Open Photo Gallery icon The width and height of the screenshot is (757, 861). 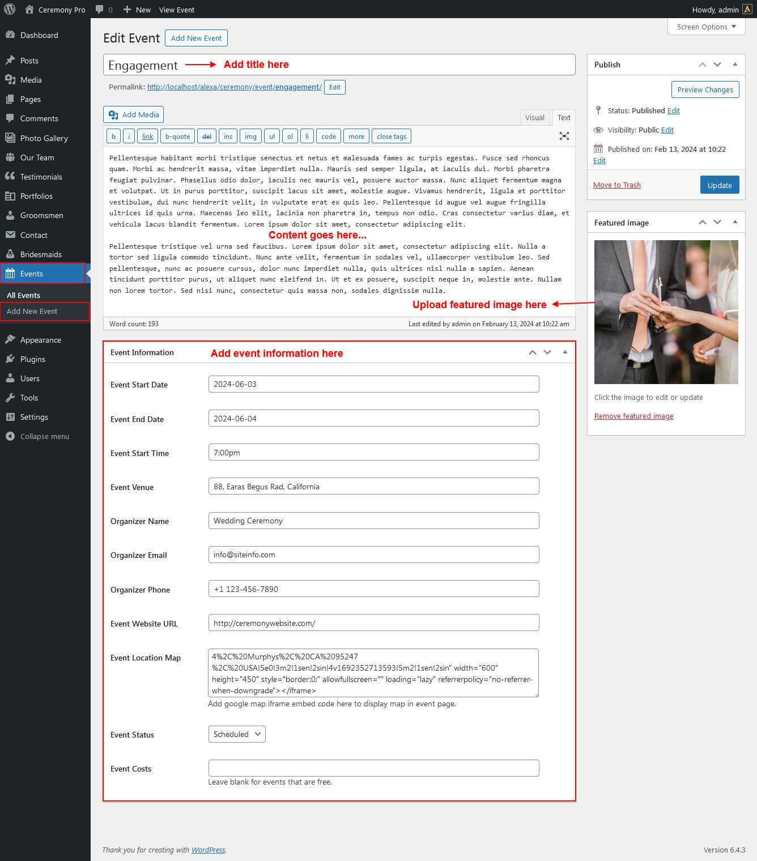coord(10,138)
